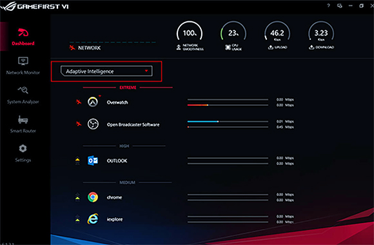The image size is (374, 245).
Task: Open the Network Monitor sidebar icon
Action: pos(23,61)
